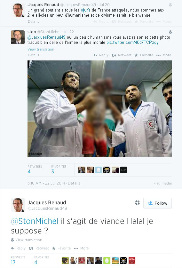Screen dimensions: 182x268
Task: Click Flag media below the photo
Action: coord(162,183)
